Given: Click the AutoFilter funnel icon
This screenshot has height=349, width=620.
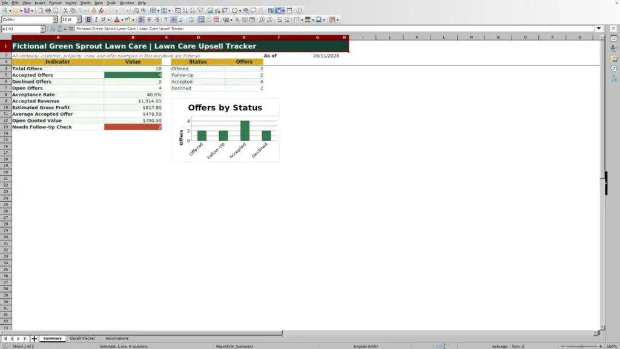Looking at the screenshot, I should click(200, 11).
